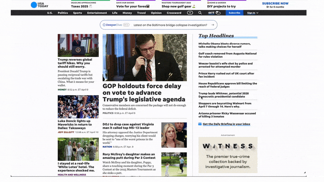The width and height of the screenshot is (324, 182).
Task: Open Luka Doncic lights up Mavericks headline
Action: [x=75, y=125]
